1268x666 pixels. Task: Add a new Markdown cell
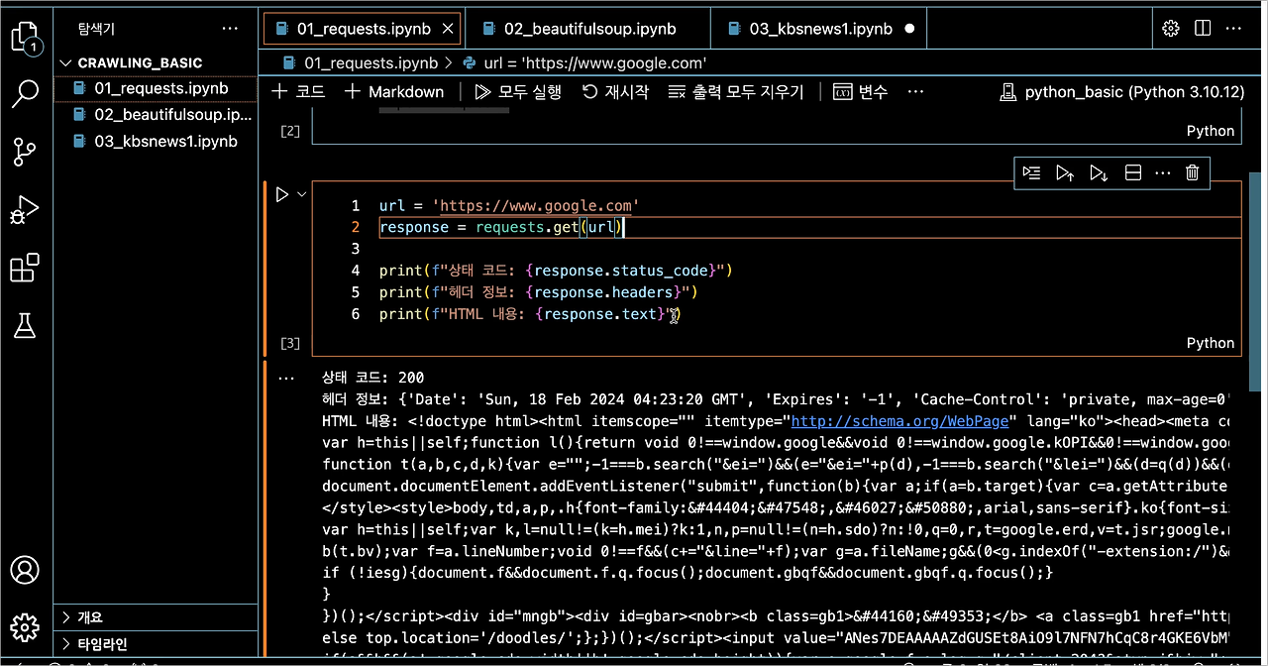pyautogui.click(x=394, y=92)
